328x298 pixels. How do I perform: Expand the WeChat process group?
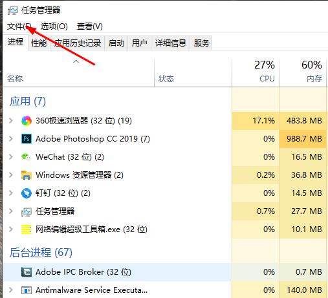[11, 156]
